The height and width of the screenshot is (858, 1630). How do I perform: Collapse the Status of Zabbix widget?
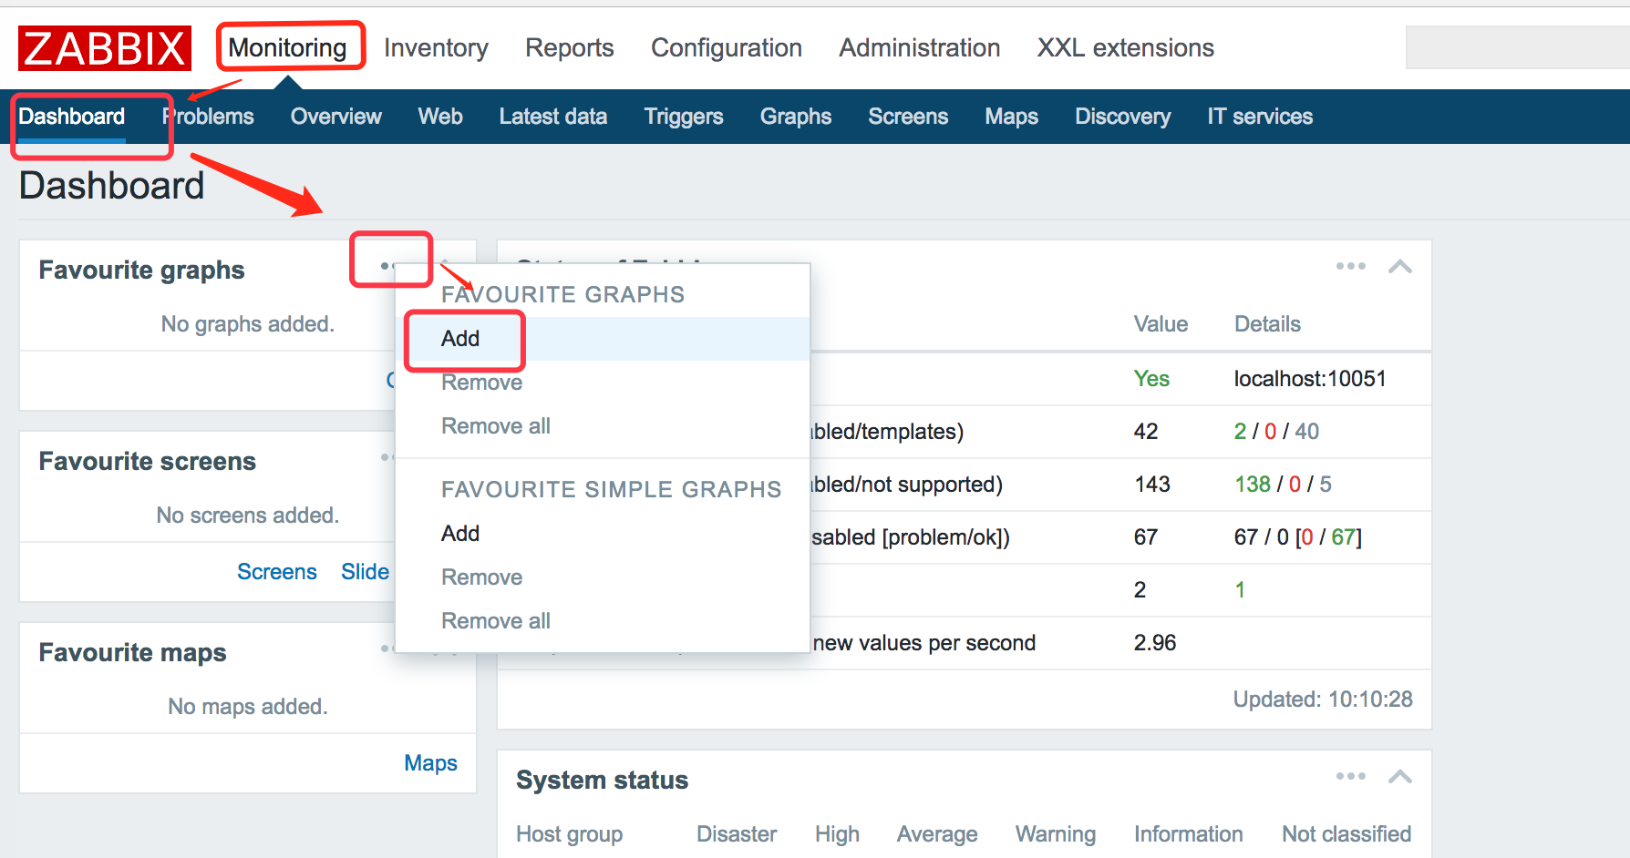(x=1400, y=267)
